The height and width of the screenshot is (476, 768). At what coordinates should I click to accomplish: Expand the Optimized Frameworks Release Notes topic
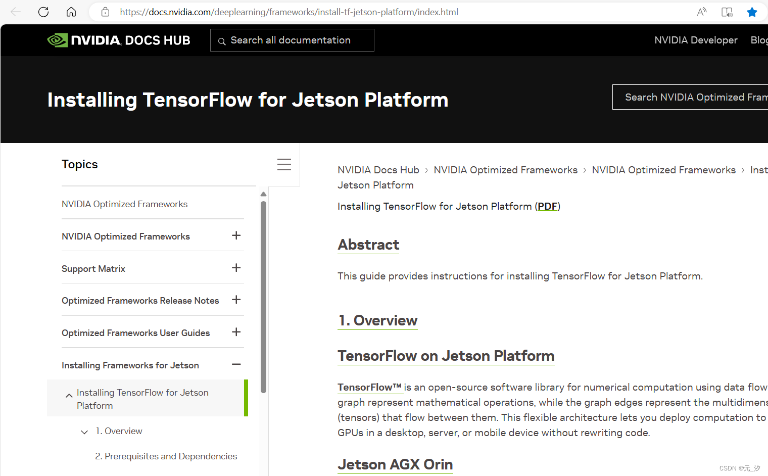pyautogui.click(x=236, y=300)
